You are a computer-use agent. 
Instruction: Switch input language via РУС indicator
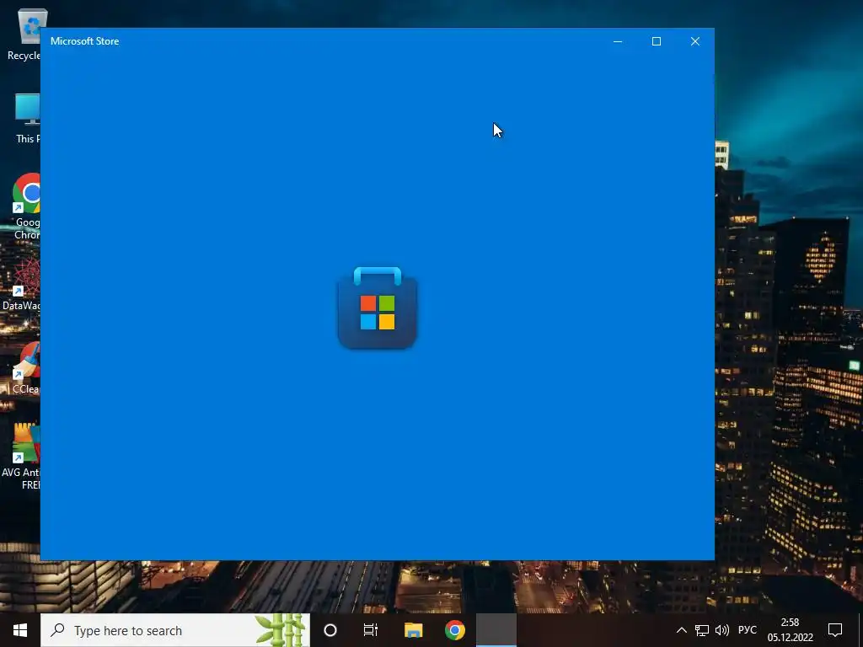click(x=747, y=630)
